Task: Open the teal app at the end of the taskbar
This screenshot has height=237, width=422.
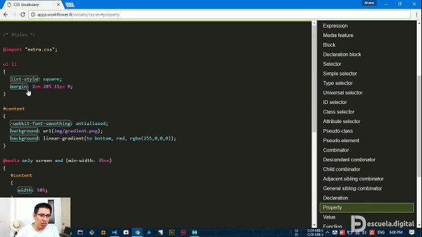Action: coord(195,232)
